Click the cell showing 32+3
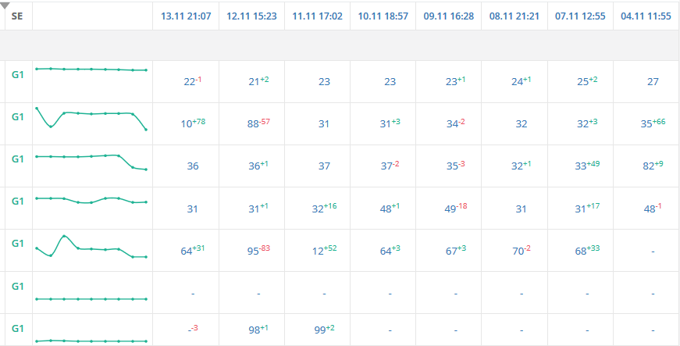This screenshot has height=346, width=680. (587, 123)
